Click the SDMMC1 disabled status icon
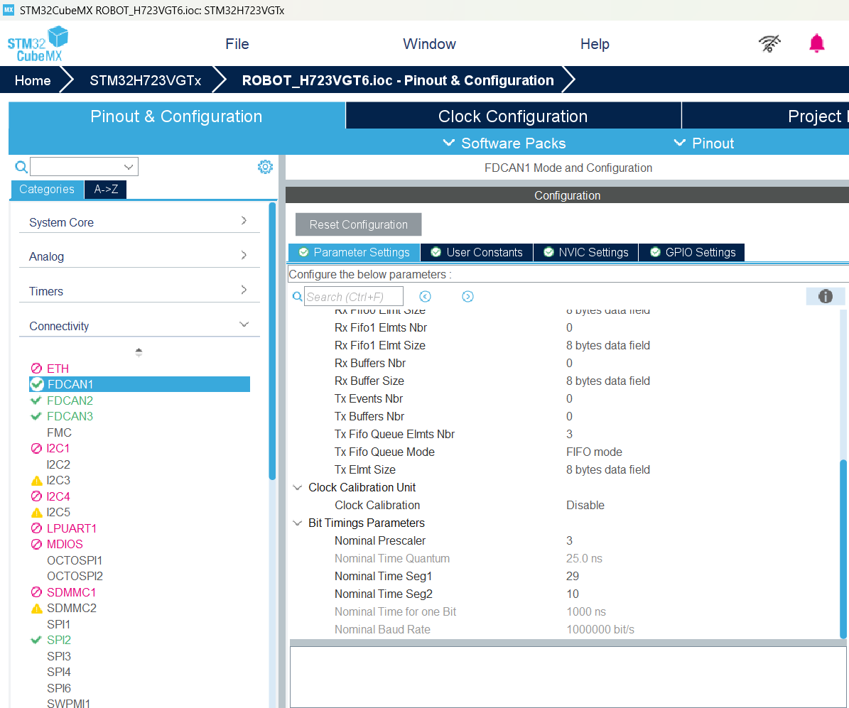Viewport: 849px width, 708px height. 36,592
